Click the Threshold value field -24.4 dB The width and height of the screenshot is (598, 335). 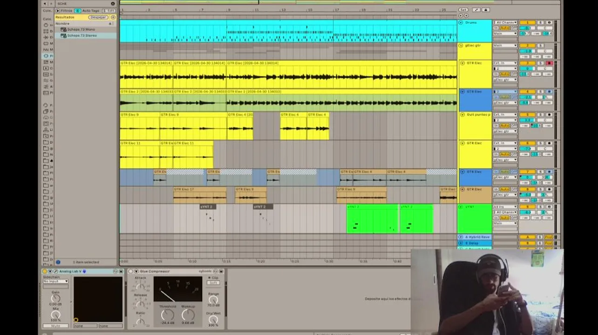click(168, 323)
